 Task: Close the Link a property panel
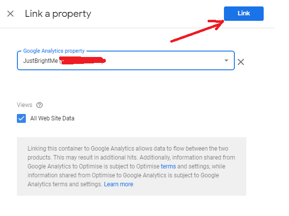point(10,13)
